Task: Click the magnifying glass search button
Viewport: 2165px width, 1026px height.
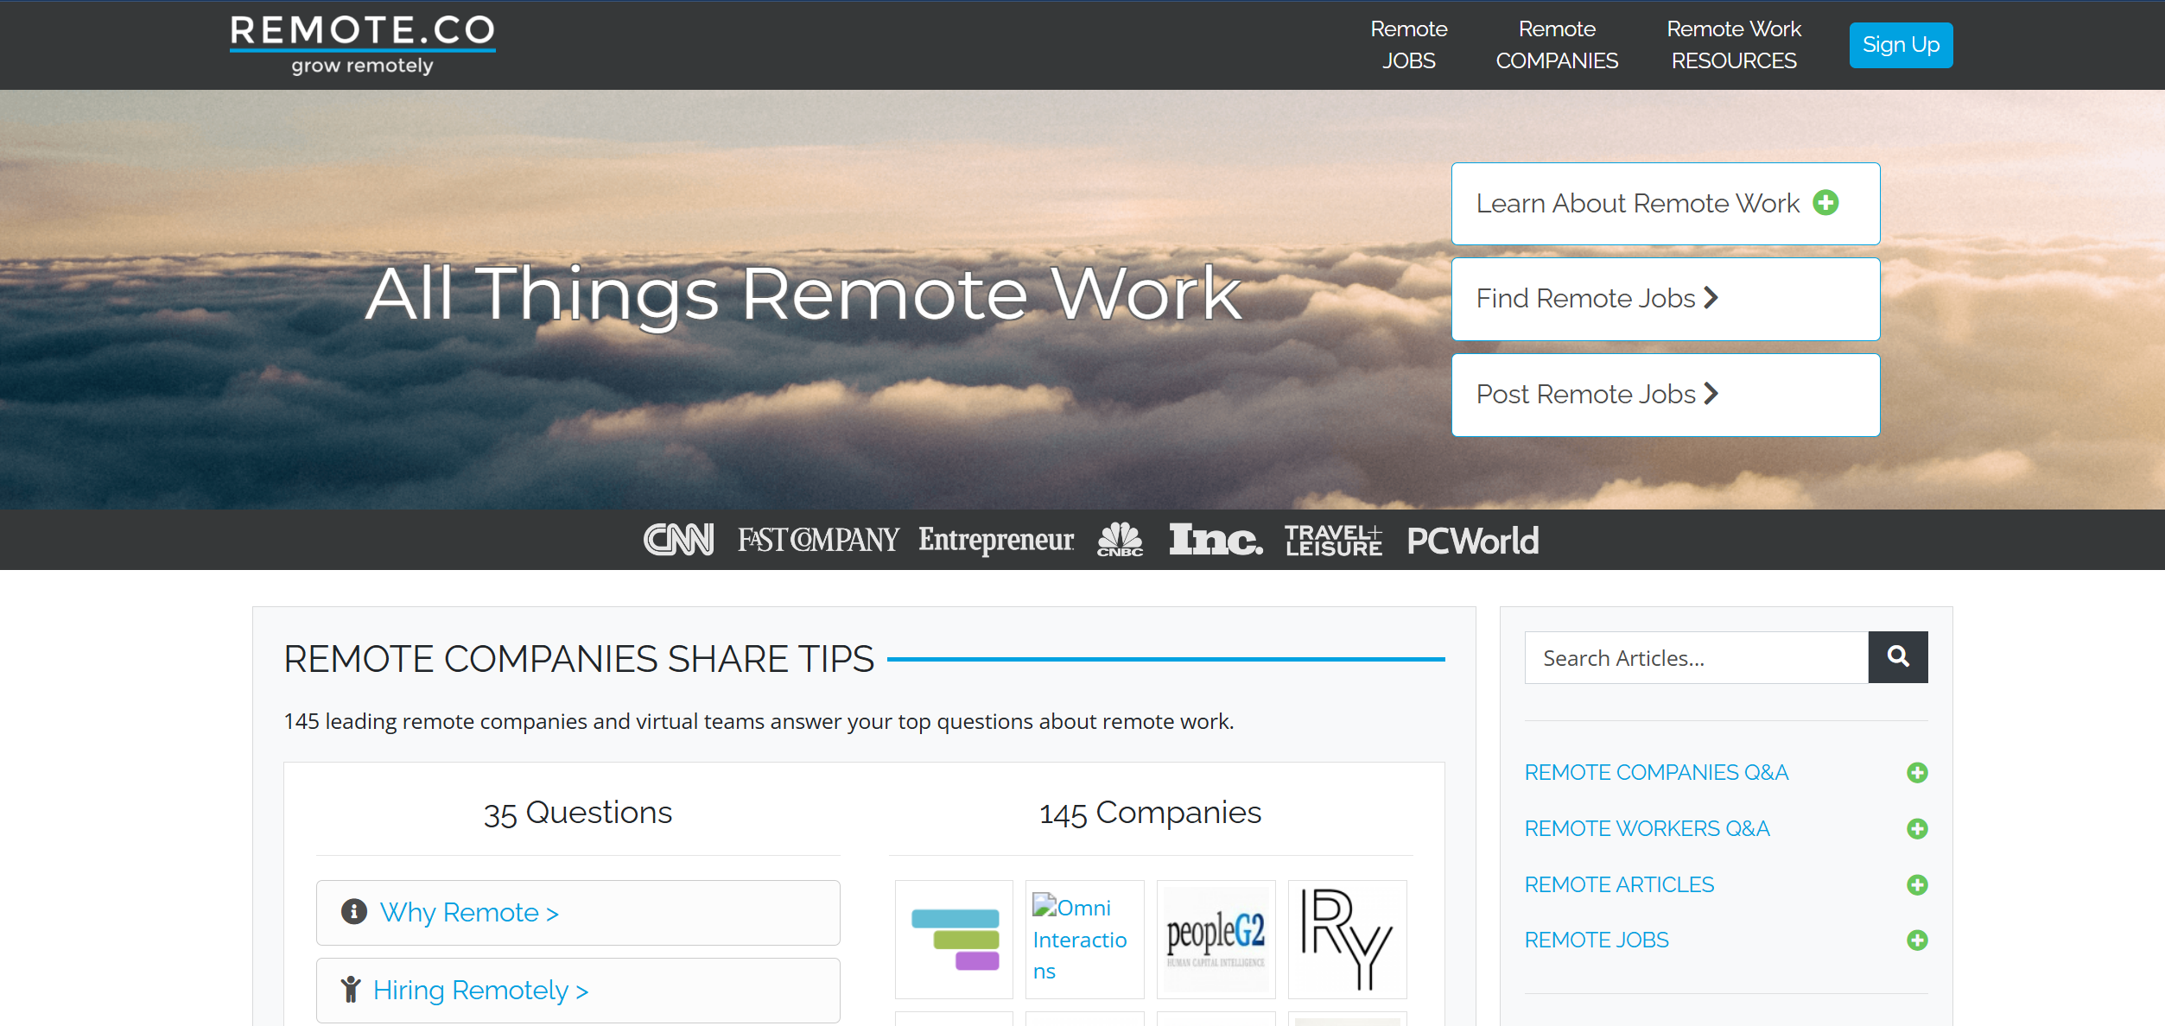Action: [1898, 657]
